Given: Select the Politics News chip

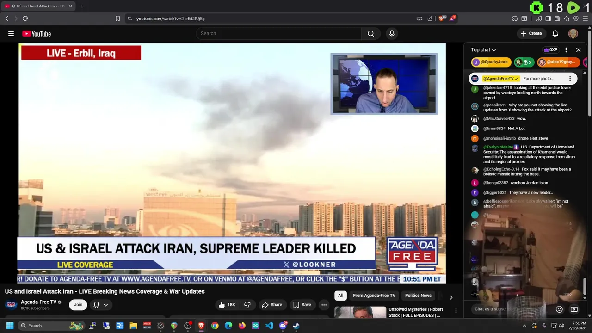Looking at the screenshot, I should point(418,296).
